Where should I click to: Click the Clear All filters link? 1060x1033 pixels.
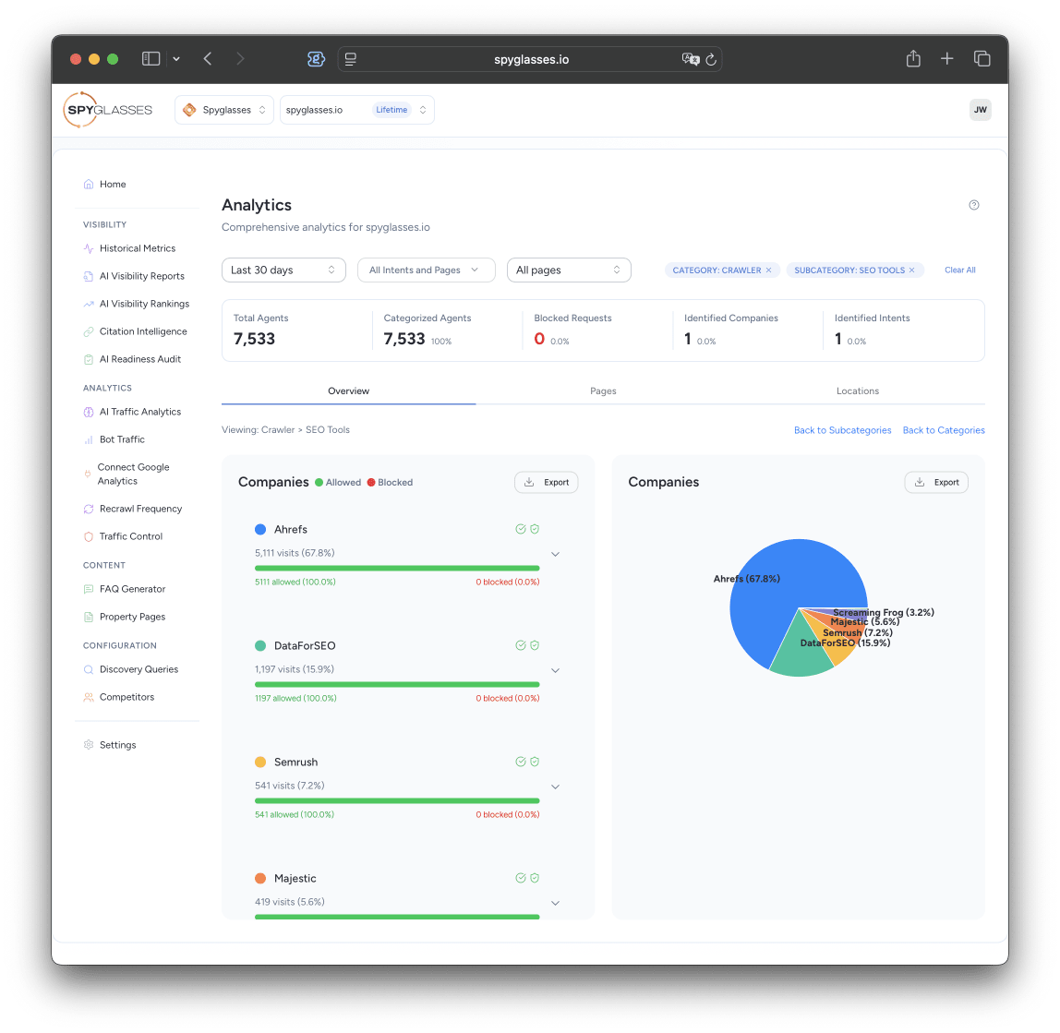point(959,270)
